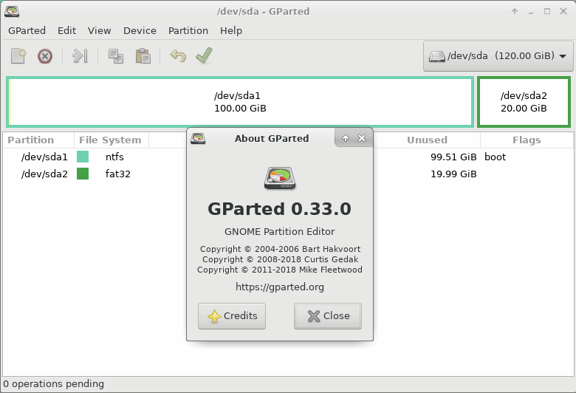This screenshot has height=393, width=576.
Task: Click the boot flag on /dev/sda1
Action: pos(496,157)
